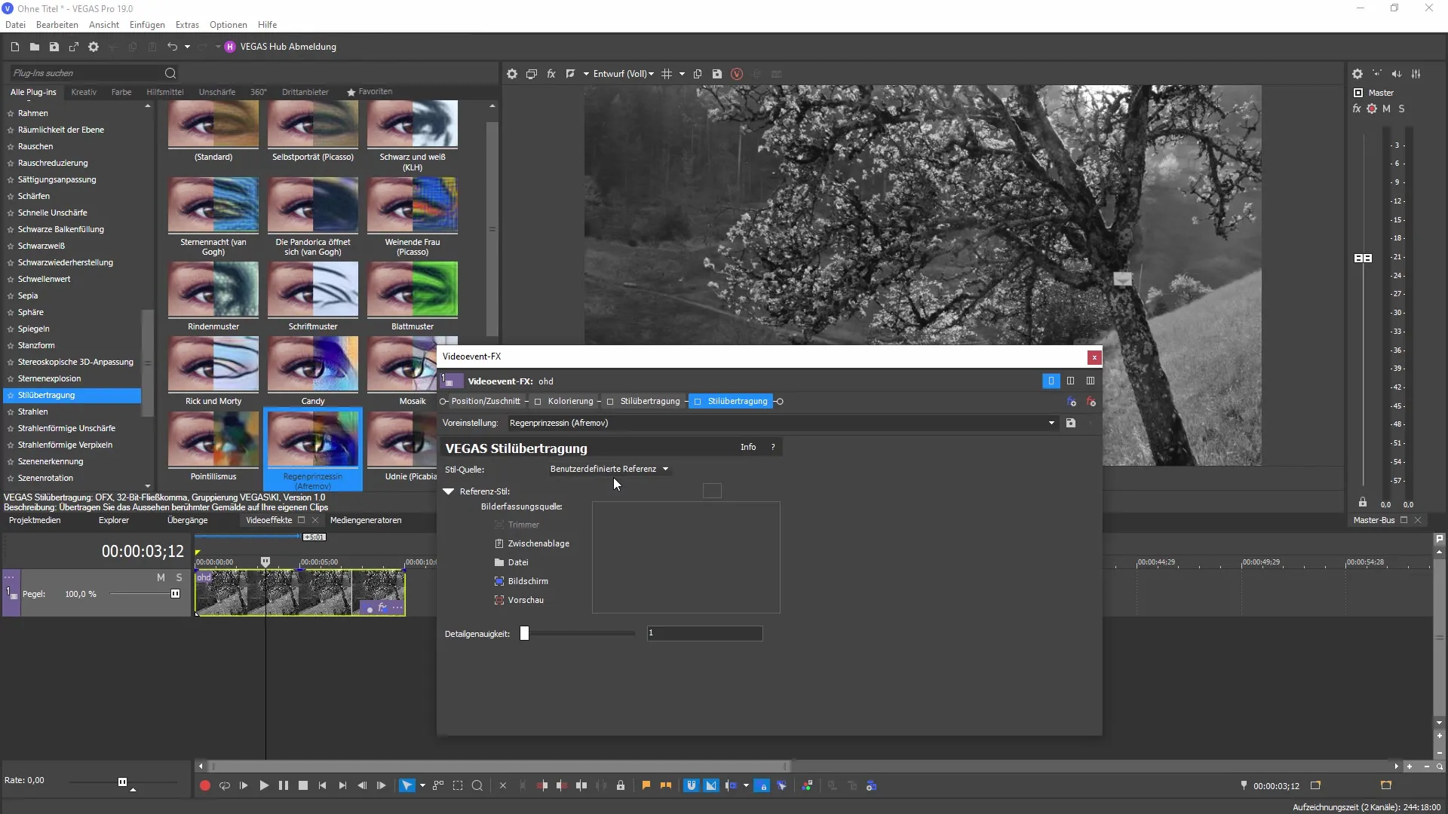Capture reference style from Vorschau
The width and height of the screenshot is (1448, 814).
tap(519, 600)
